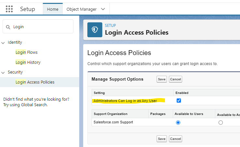Select Login Access Policies in sidebar
The height and width of the screenshot is (147, 240).
35,82
